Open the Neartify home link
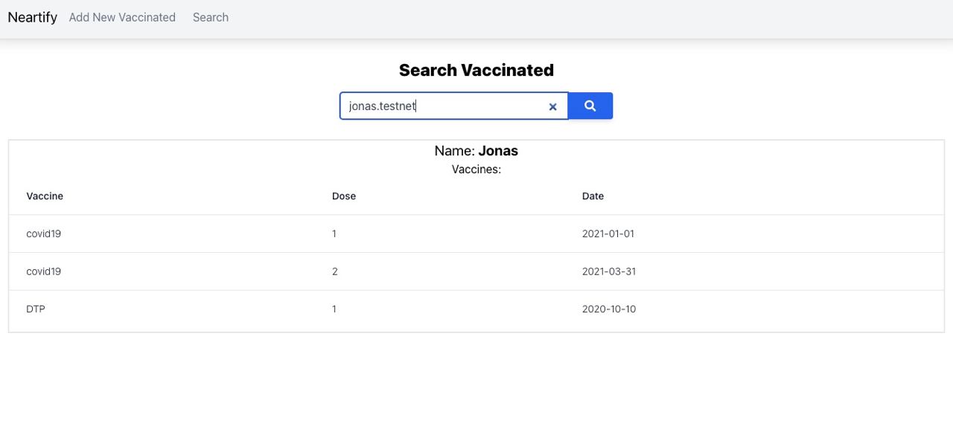The width and height of the screenshot is (953, 441). 32,17
